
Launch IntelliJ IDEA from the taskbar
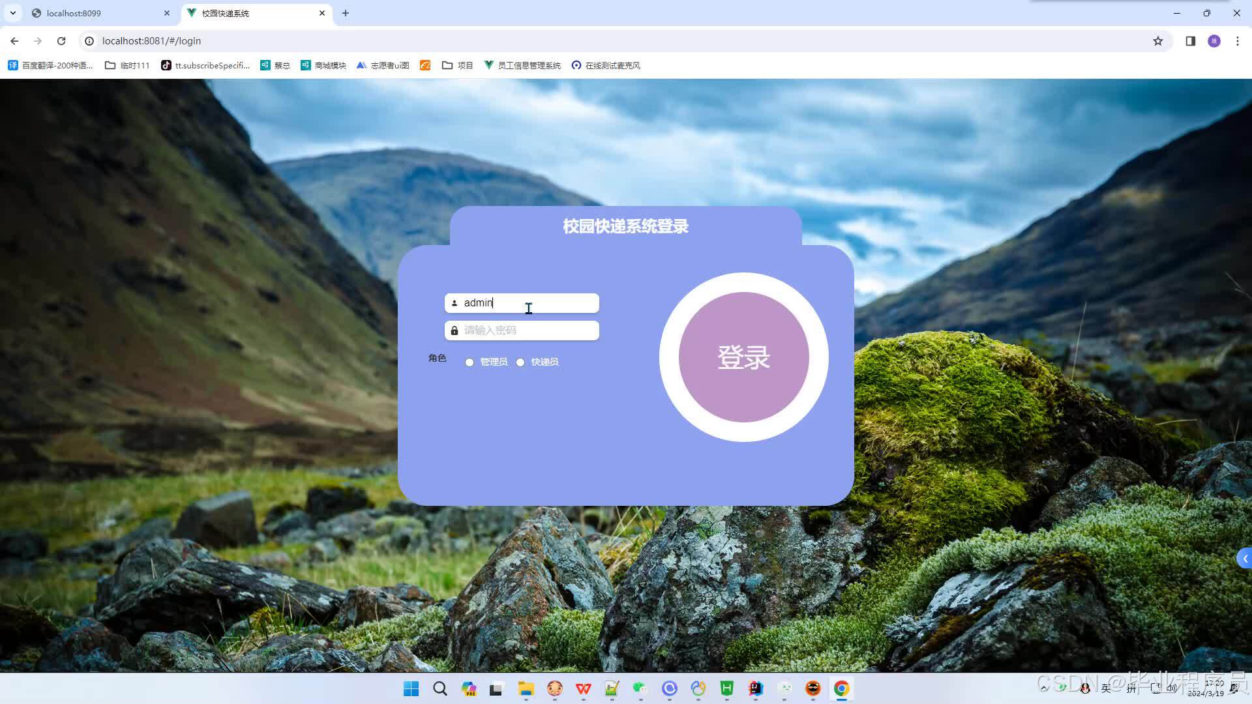756,689
